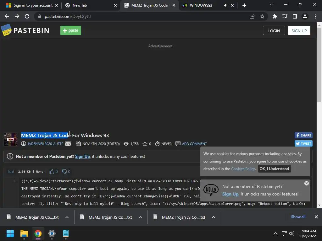Expand options for first downloaded txt file
Image resolution: width=322 pixels, height=241 pixels.
pos(67,217)
